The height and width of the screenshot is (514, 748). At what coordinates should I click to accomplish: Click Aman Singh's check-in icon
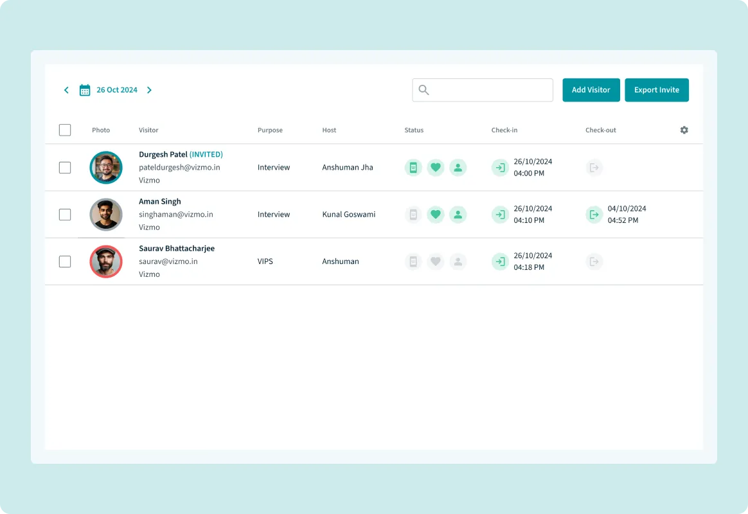(x=500, y=215)
